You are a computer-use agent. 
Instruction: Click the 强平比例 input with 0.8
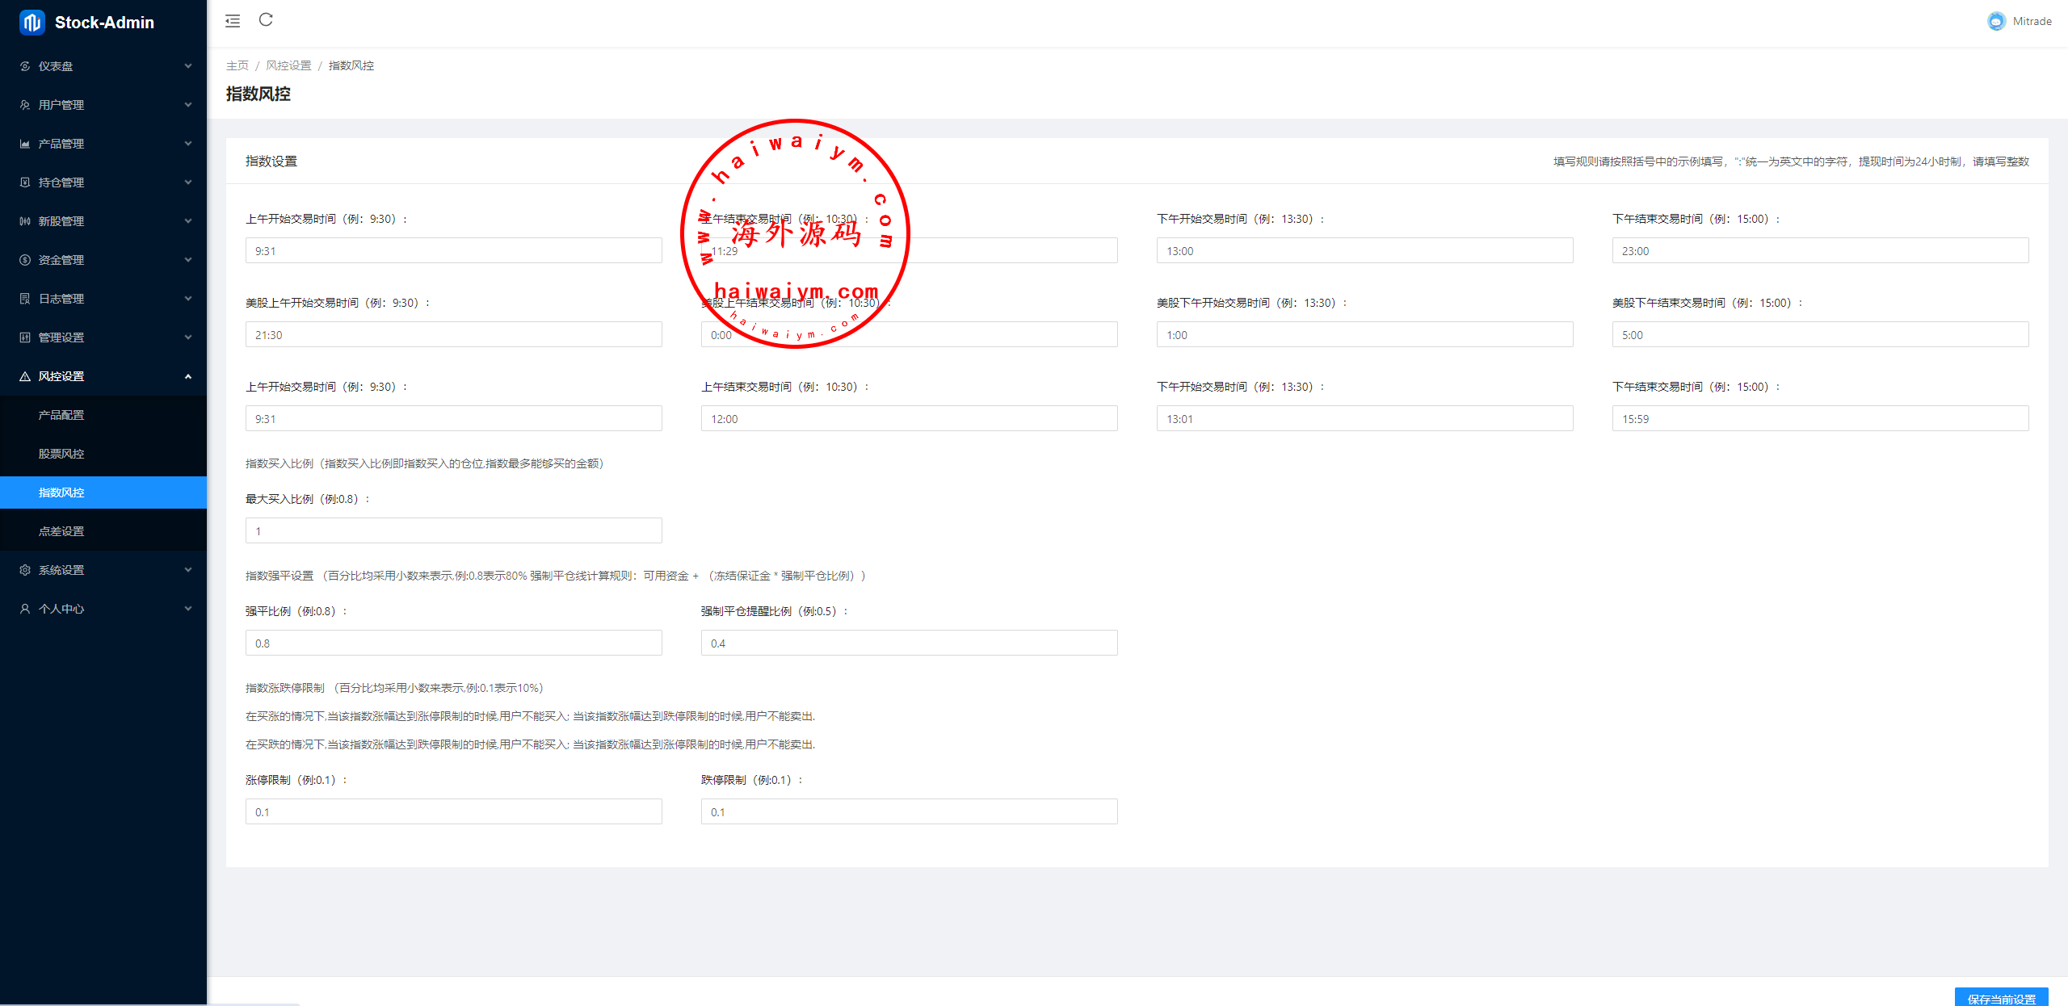point(453,643)
